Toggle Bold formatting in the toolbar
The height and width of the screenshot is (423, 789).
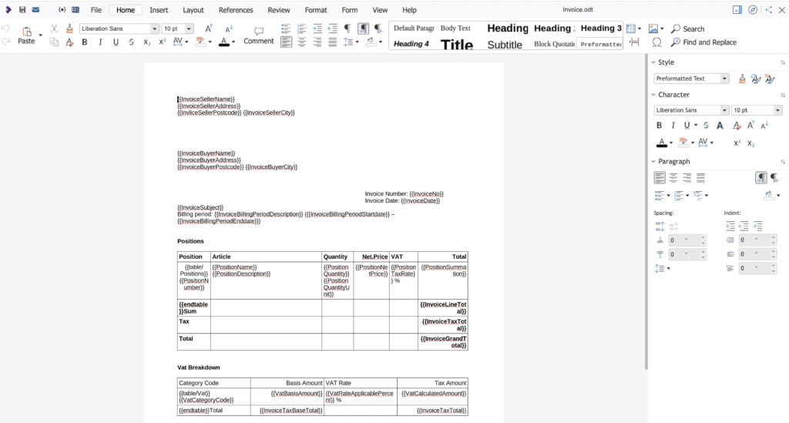click(85, 42)
